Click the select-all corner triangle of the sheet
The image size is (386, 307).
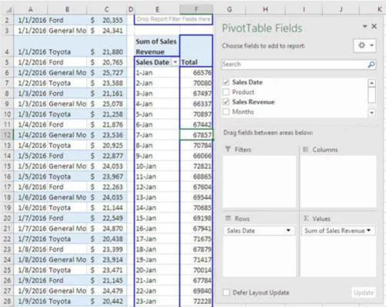point(8,9)
